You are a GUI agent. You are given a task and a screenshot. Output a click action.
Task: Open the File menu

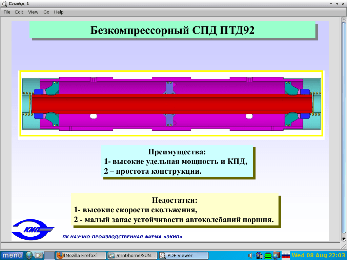click(7, 12)
